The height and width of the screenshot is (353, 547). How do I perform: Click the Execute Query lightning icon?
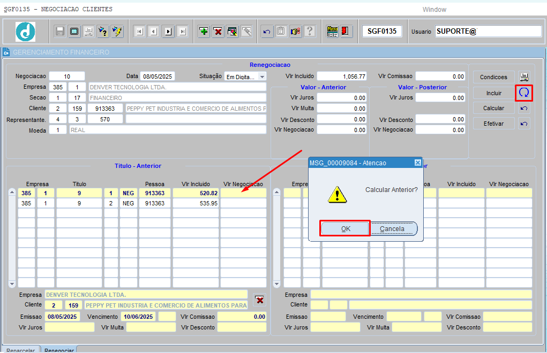click(117, 32)
